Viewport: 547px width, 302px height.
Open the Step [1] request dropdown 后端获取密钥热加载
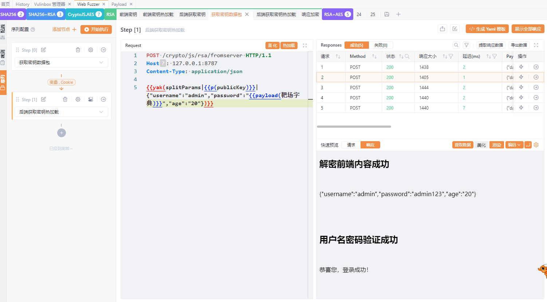[x=61, y=112]
